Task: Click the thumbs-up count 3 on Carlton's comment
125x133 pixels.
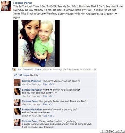Action: 52,84
